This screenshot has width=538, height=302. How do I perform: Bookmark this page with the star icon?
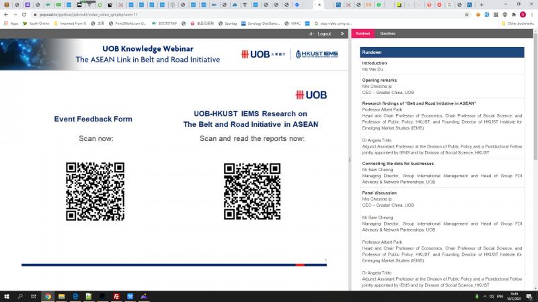467,15
